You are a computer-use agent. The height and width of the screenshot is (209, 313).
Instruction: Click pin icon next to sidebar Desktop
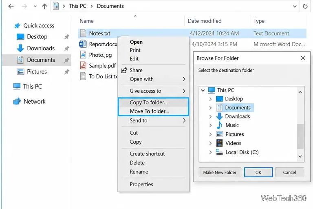67,37
